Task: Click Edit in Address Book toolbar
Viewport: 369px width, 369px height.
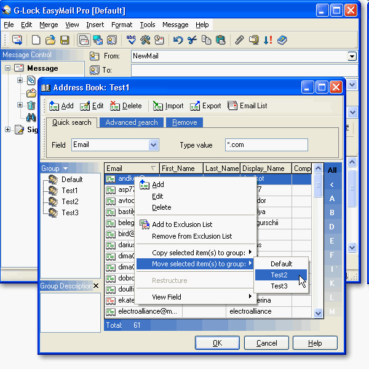Action: (x=92, y=106)
